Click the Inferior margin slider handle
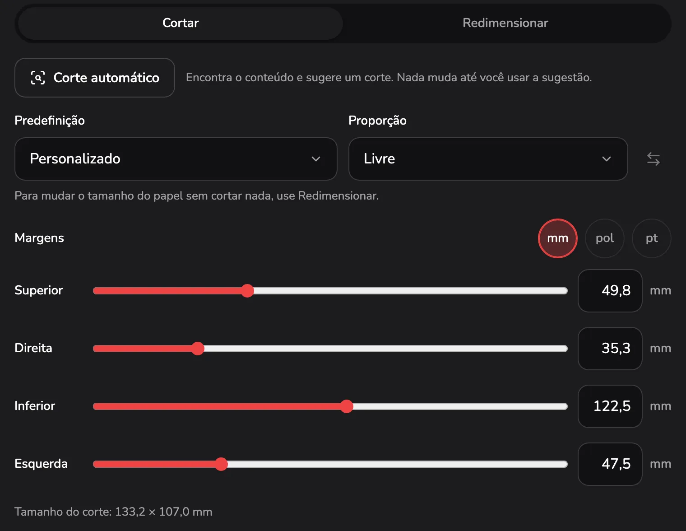 click(347, 406)
